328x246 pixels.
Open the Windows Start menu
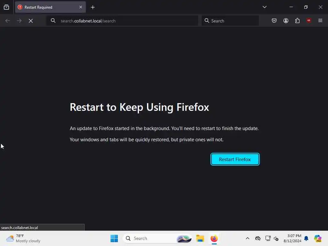(x=114, y=238)
